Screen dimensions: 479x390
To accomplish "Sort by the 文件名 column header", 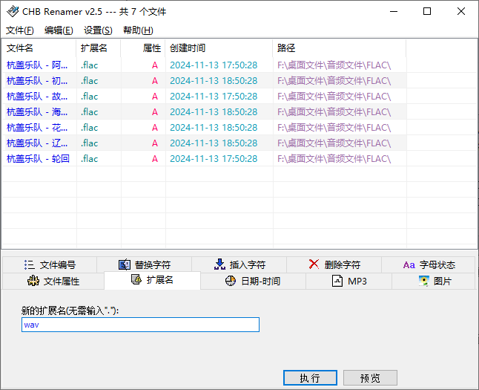I will pyautogui.click(x=39, y=48).
